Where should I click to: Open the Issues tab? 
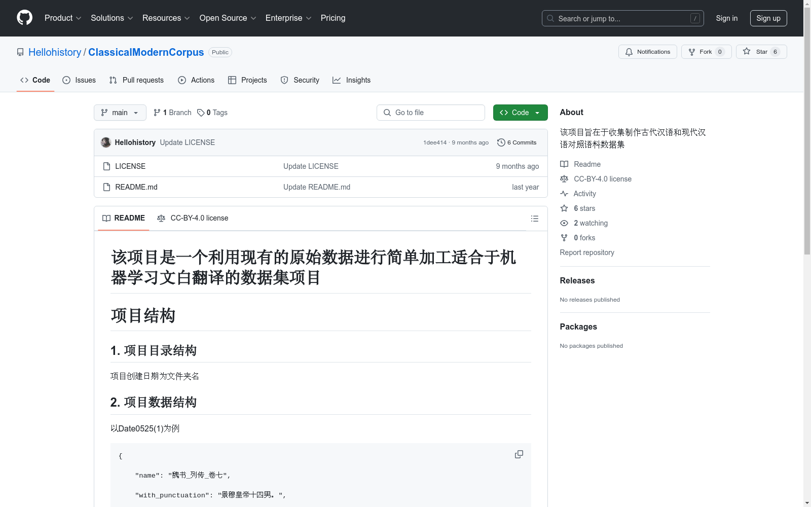click(79, 80)
